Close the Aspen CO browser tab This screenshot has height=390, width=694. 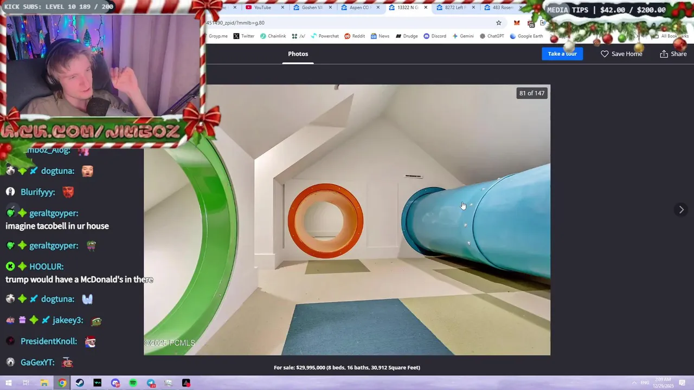(x=378, y=8)
